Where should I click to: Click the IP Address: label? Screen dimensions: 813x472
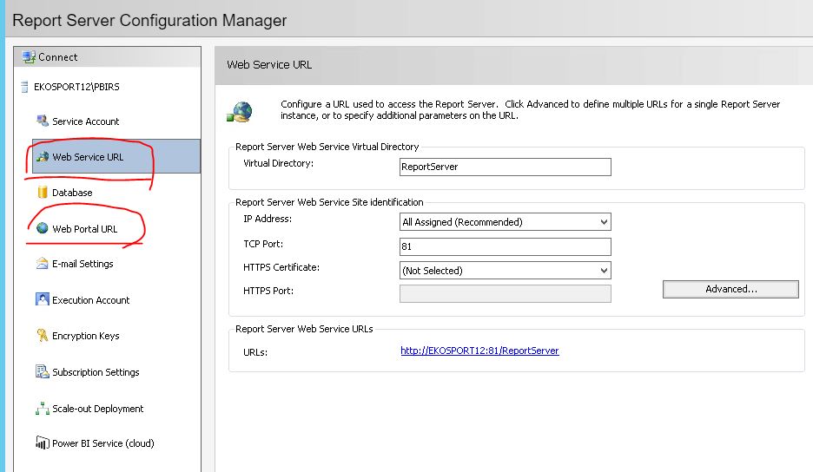268,219
